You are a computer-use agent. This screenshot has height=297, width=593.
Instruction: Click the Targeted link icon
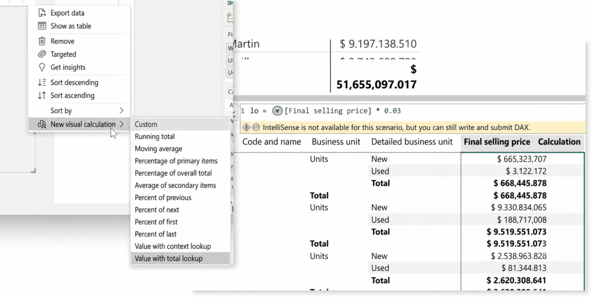42,54
